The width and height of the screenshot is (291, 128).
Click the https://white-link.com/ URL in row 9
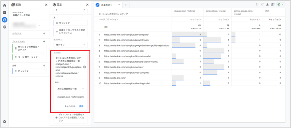115,78
